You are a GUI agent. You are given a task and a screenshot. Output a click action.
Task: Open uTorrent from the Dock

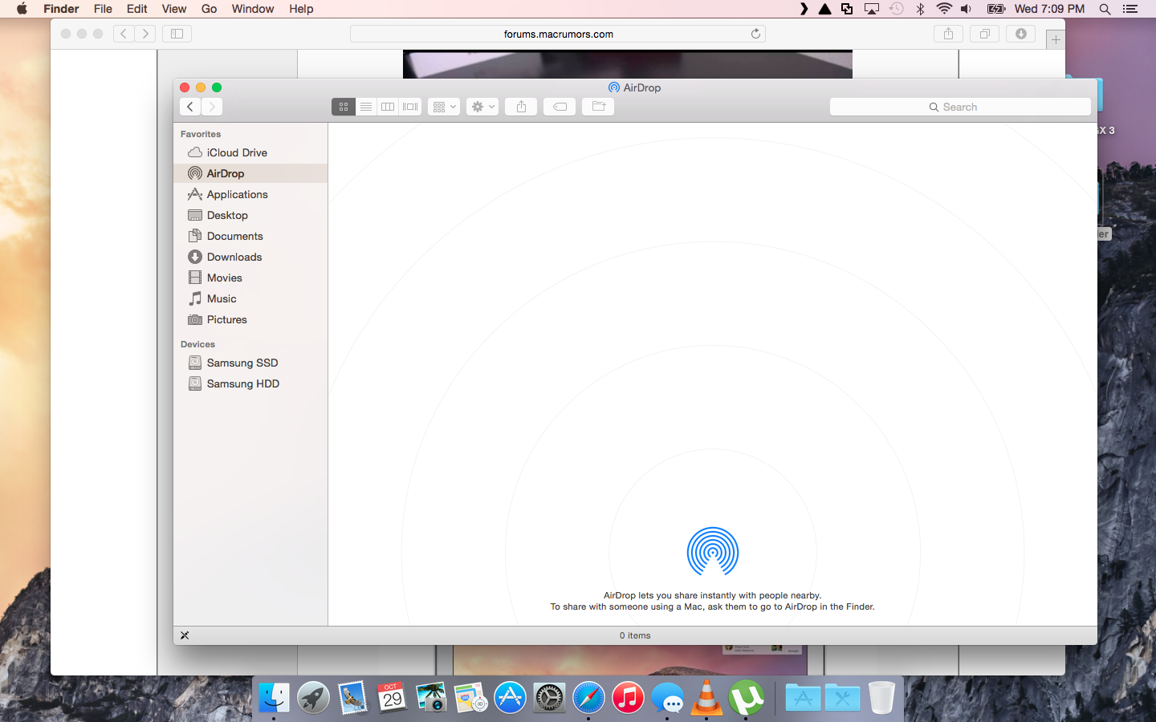[746, 698]
